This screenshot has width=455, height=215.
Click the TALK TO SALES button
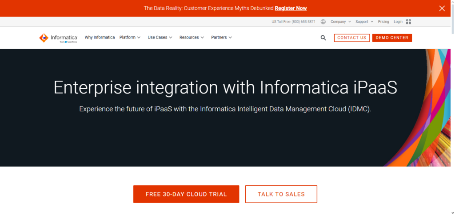tap(281, 194)
